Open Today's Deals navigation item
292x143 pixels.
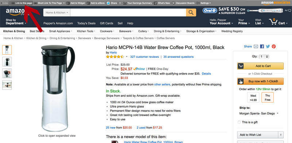pos(86,23)
